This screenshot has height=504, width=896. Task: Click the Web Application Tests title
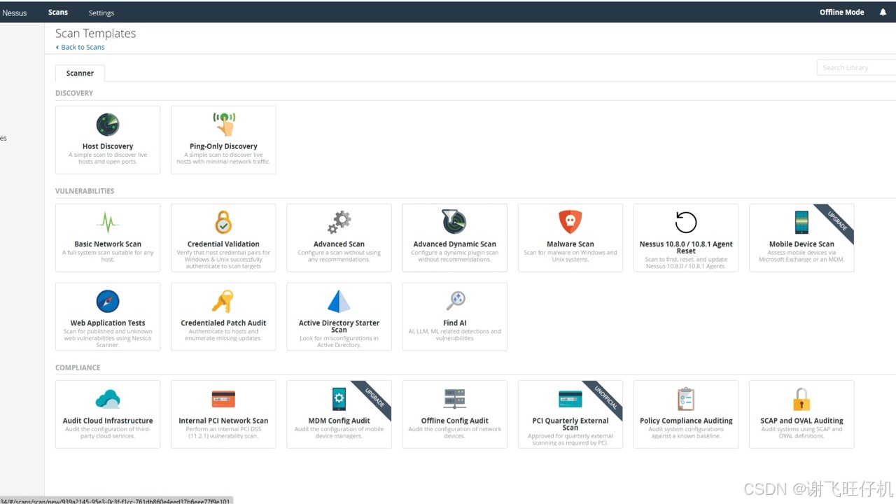[108, 323]
